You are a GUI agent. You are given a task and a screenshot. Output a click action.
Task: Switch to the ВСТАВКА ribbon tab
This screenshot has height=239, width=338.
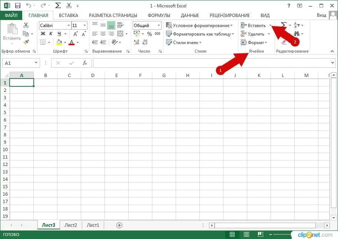click(x=69, y=15)
